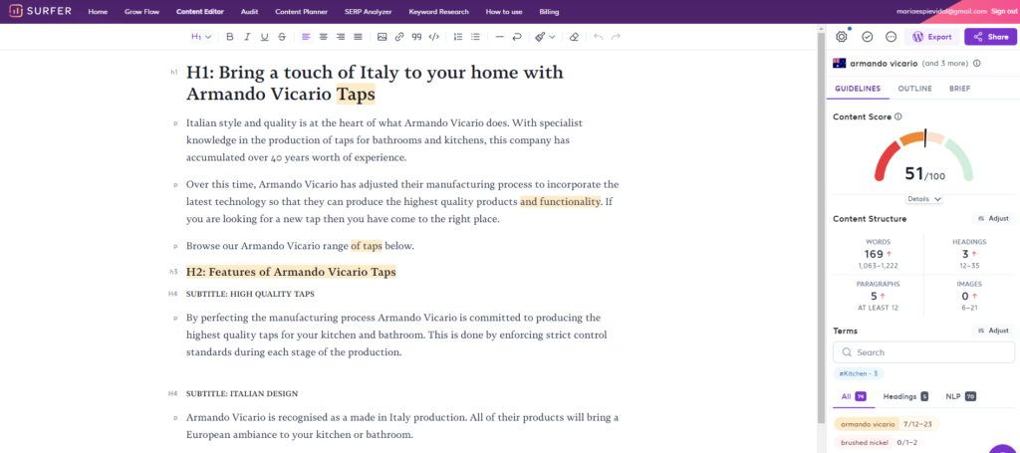Insert a line break (return arrow)
This screenshot has height=453, width=1020.
click(517, 37)
